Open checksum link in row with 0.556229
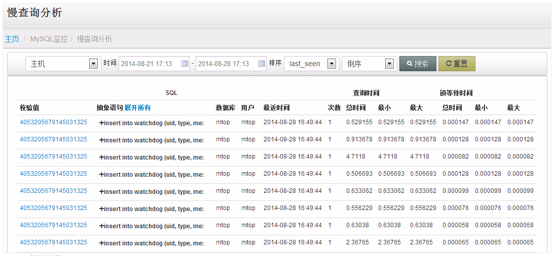Screen dimensions: 556x256 (x=54, y=208)
